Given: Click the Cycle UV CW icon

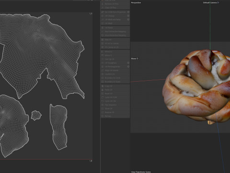Looking at the screenshot, I should (103, 101).
